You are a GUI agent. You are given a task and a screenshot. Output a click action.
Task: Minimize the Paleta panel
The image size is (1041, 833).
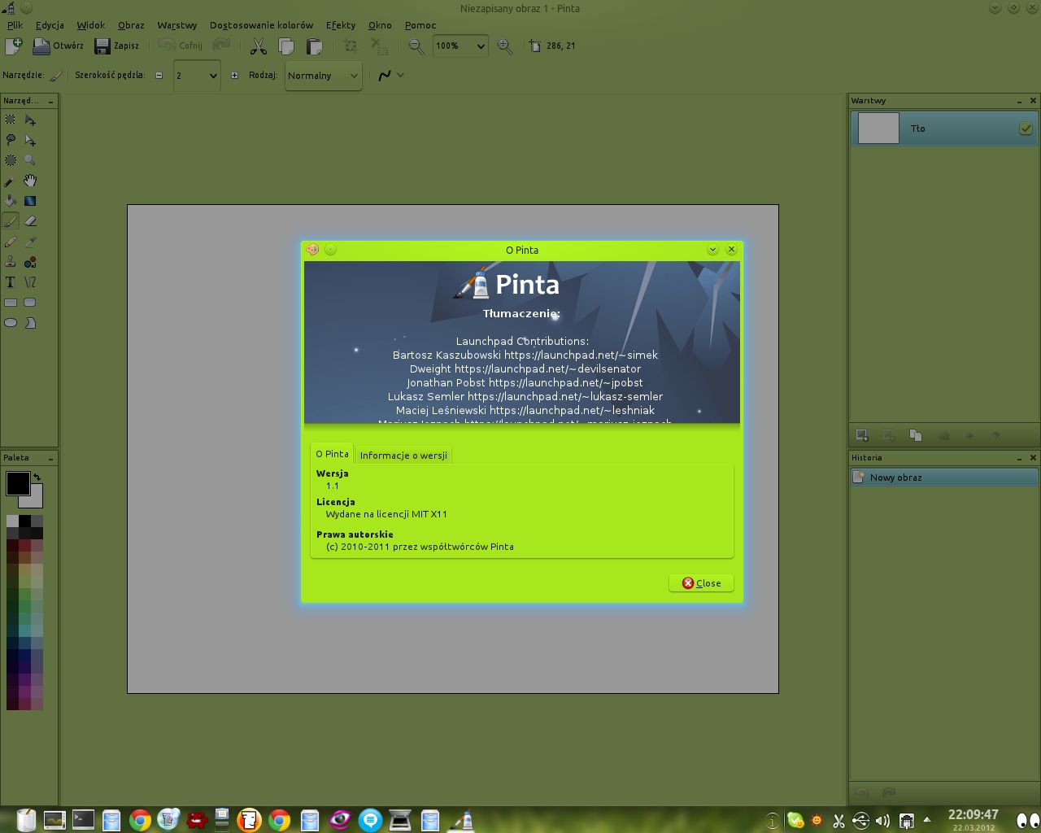pyautogui.click(x=50, y=458)
